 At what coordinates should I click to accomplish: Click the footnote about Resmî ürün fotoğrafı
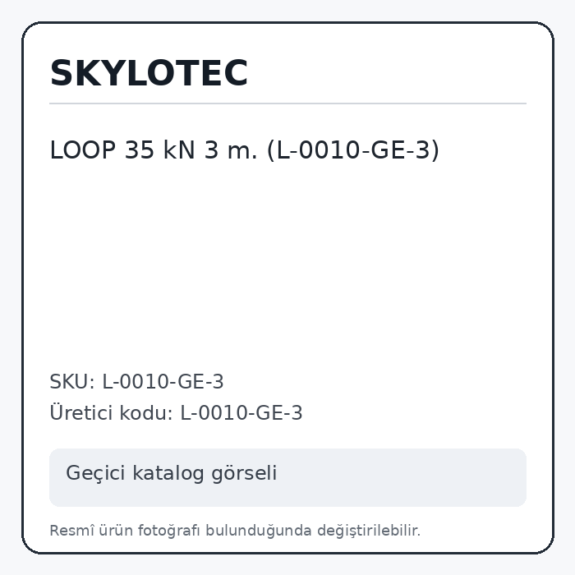pos(235,531)
